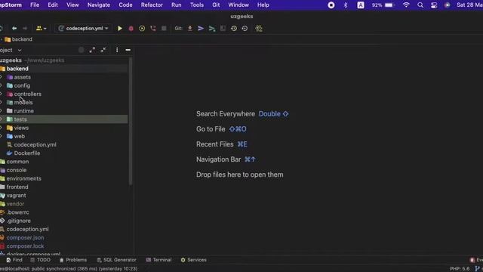
Task: Click the dim compare icon after Git push
Action: [x=223, y=29]
